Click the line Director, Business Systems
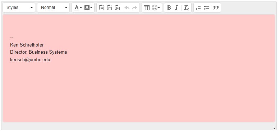280x131 pixels. point(38,52)
